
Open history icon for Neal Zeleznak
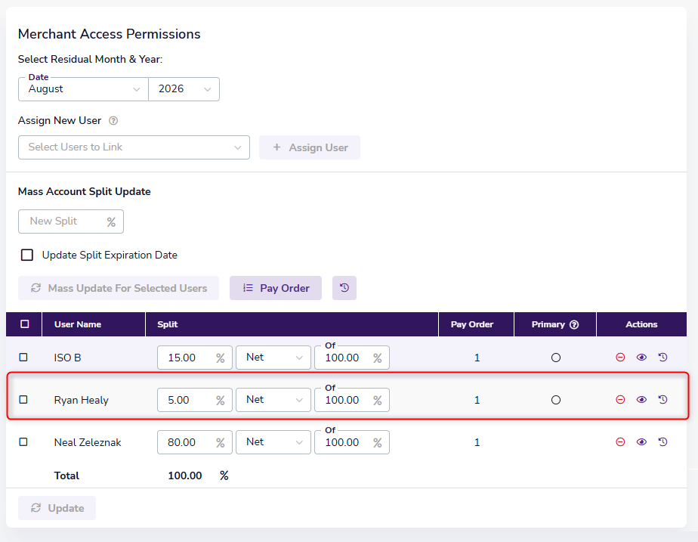[x=662, y=441]
